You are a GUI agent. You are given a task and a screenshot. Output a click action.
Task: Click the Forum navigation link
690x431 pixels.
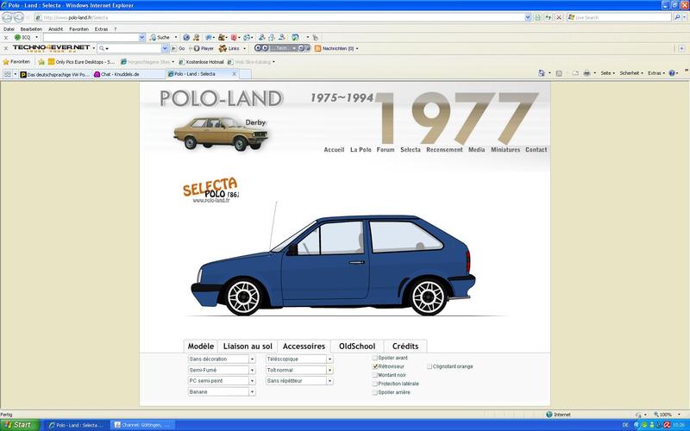[386, 149]
